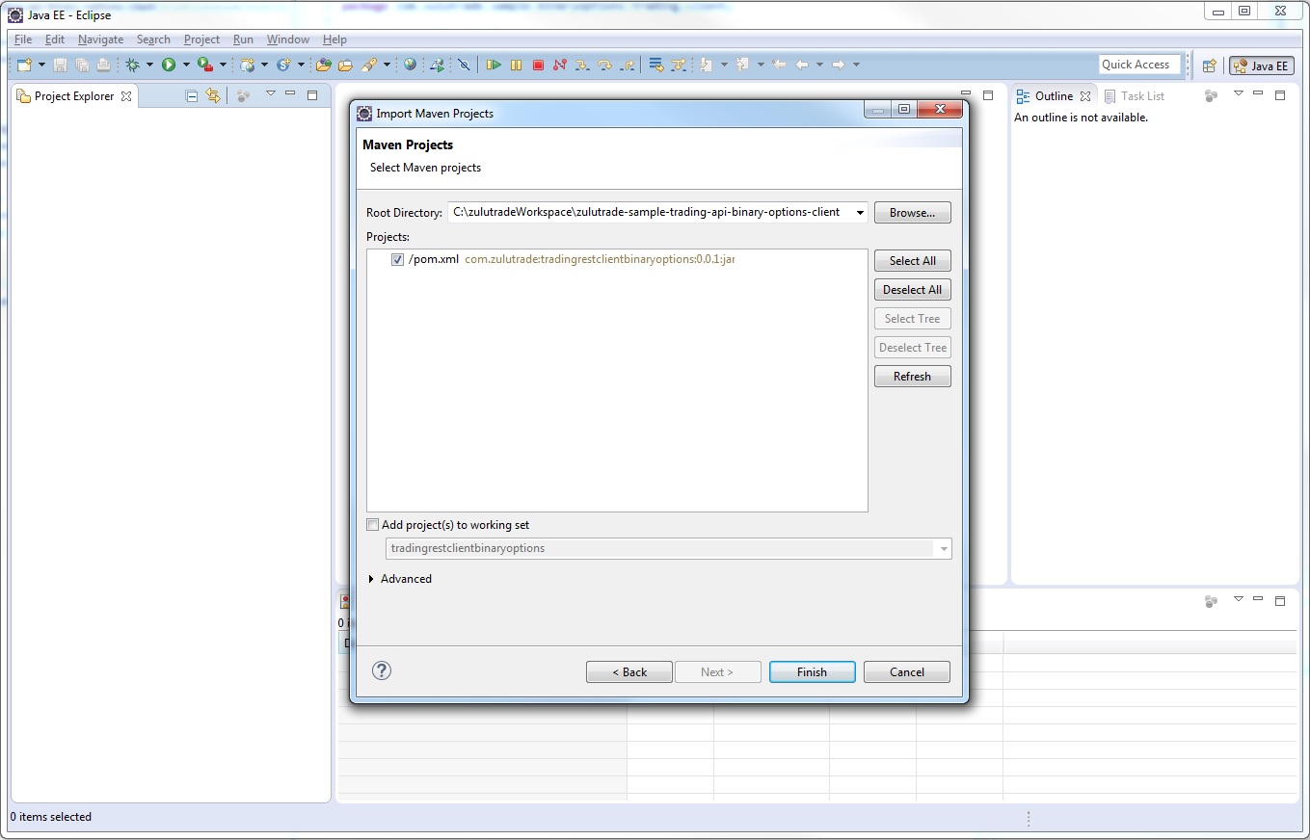Expand the Advanced section
Screen dimensions: 1310x840
point(372,579)
